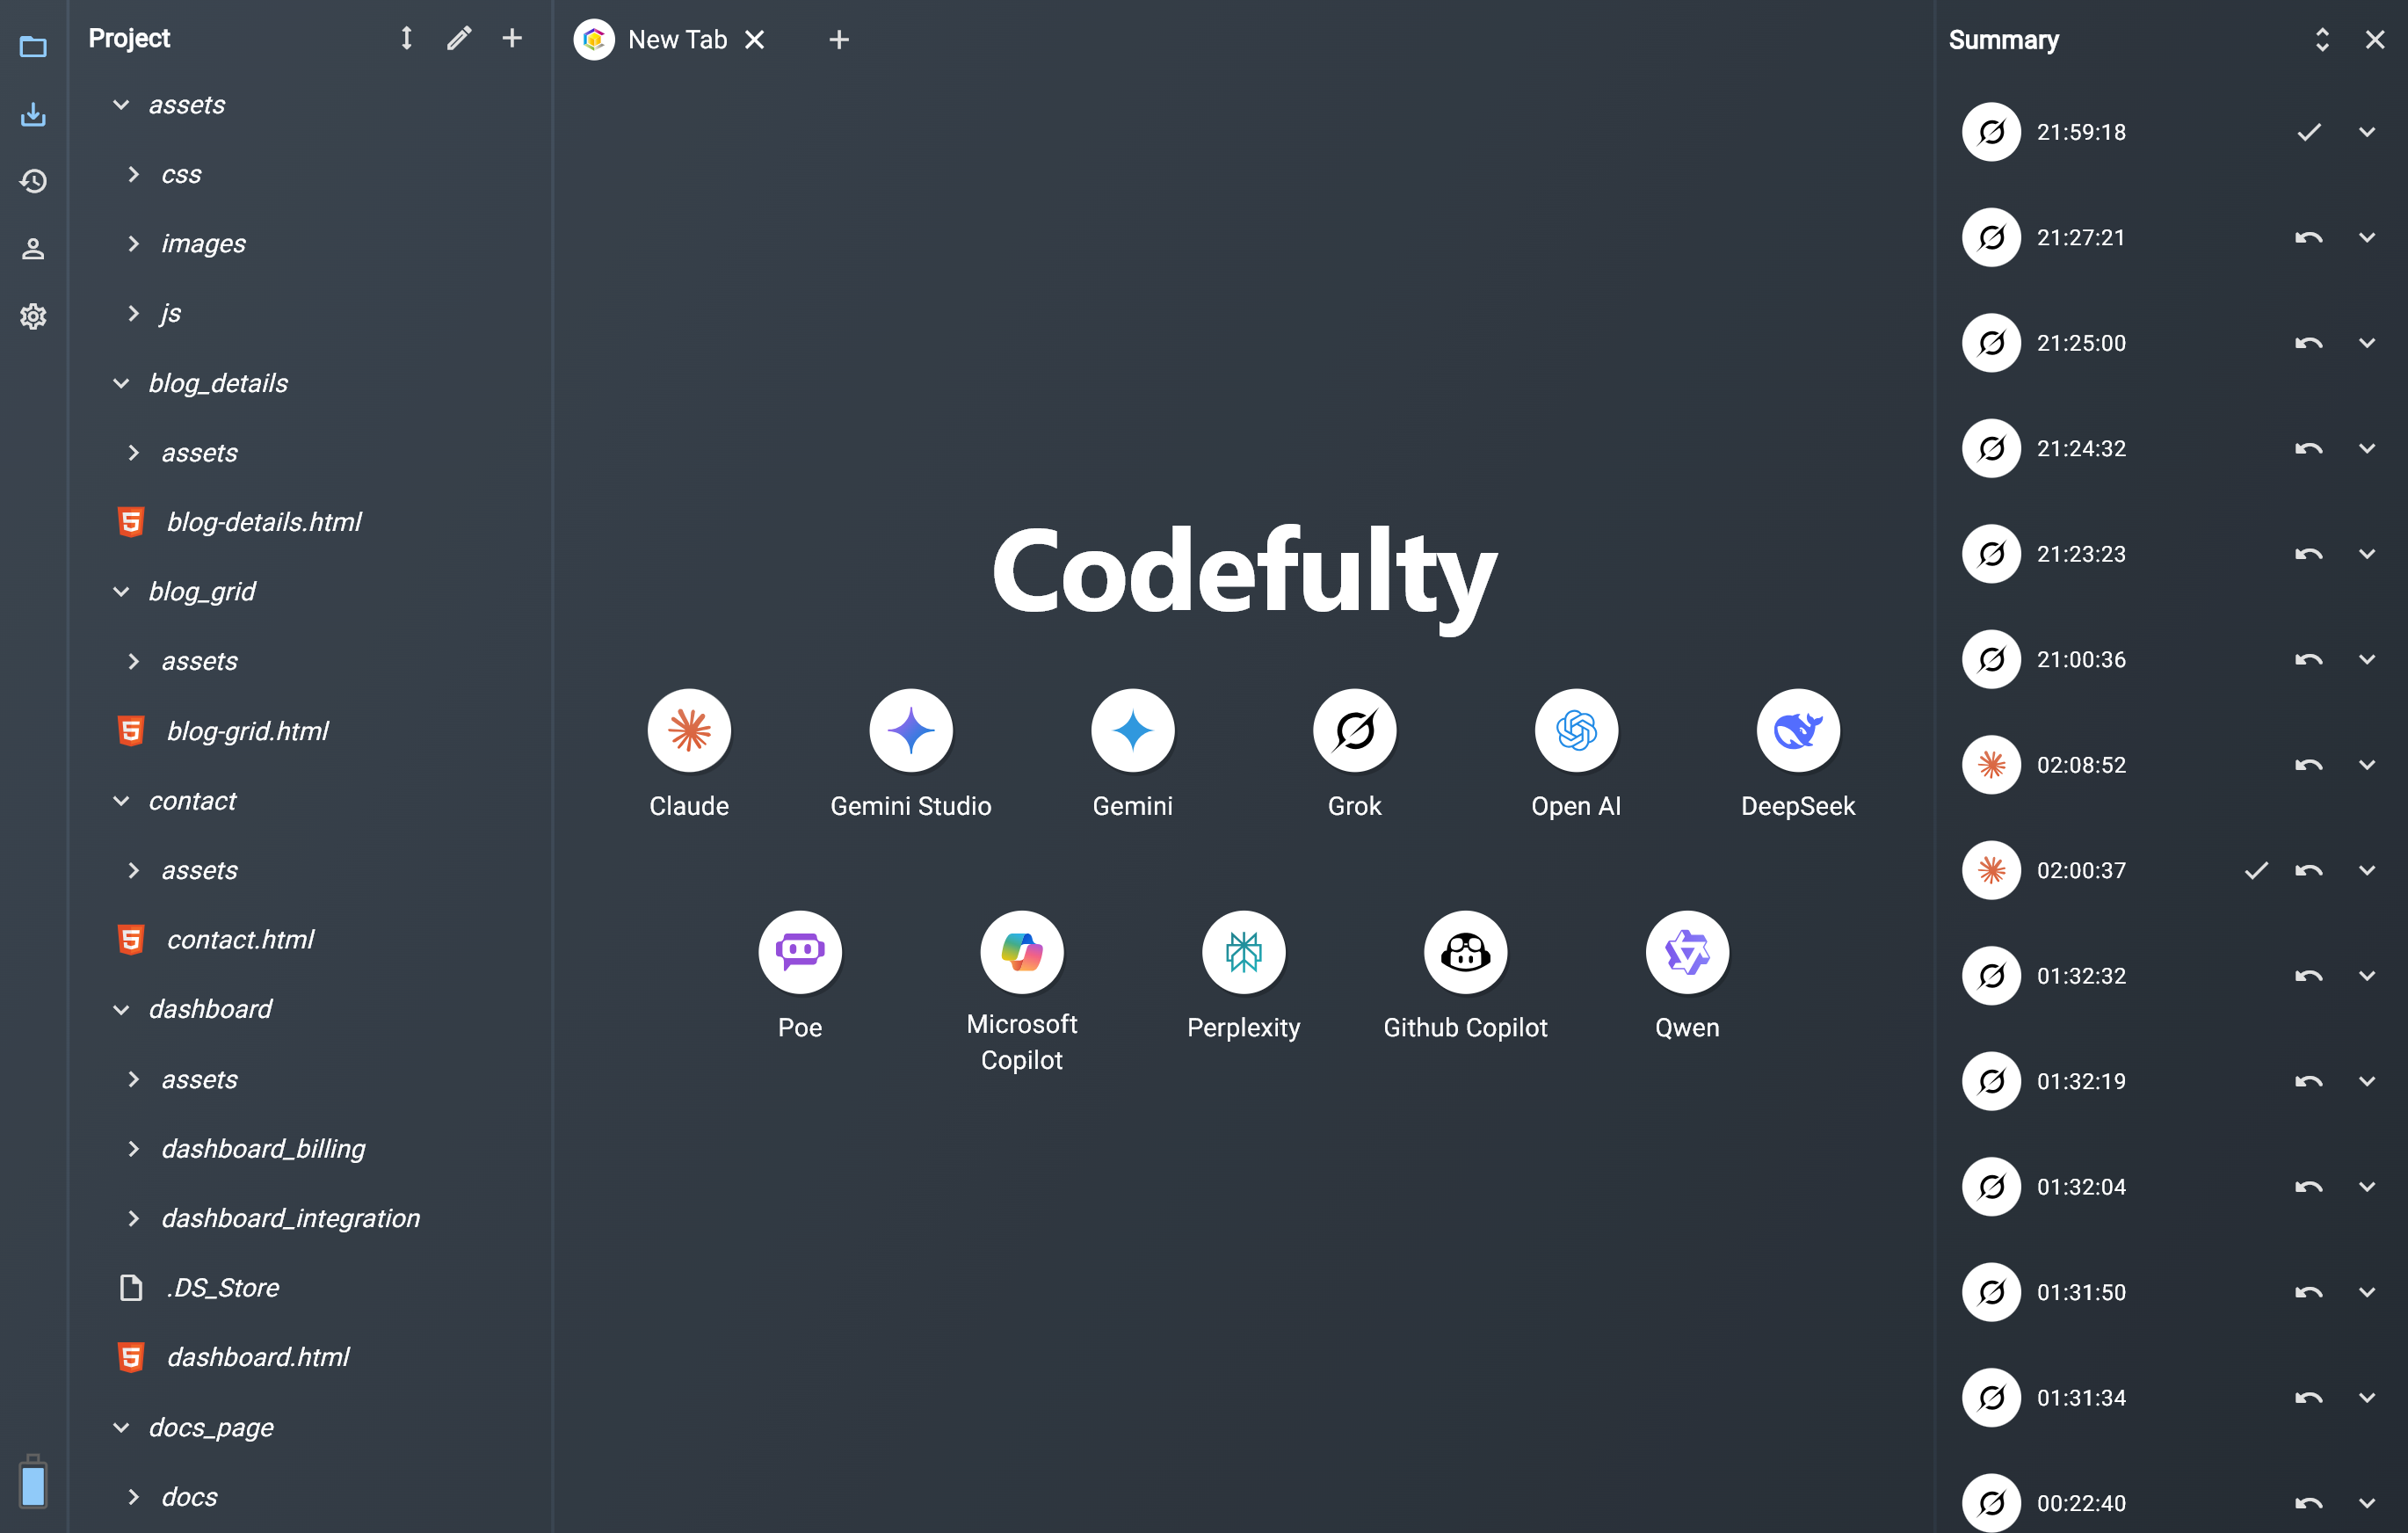Click checkmark on the 02:00:37 entry
Viewport: 2408px width, 1533px height.
tap(2256, 870)
